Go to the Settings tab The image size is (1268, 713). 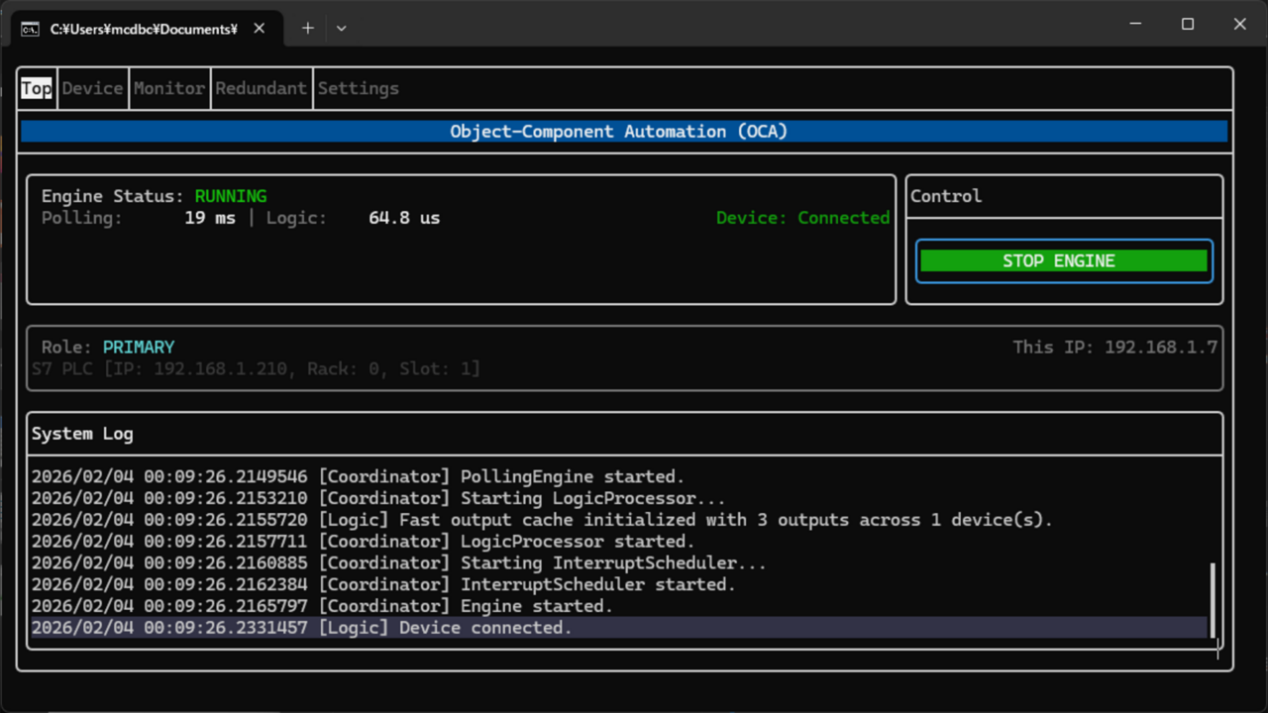click(x=358, y=88)
